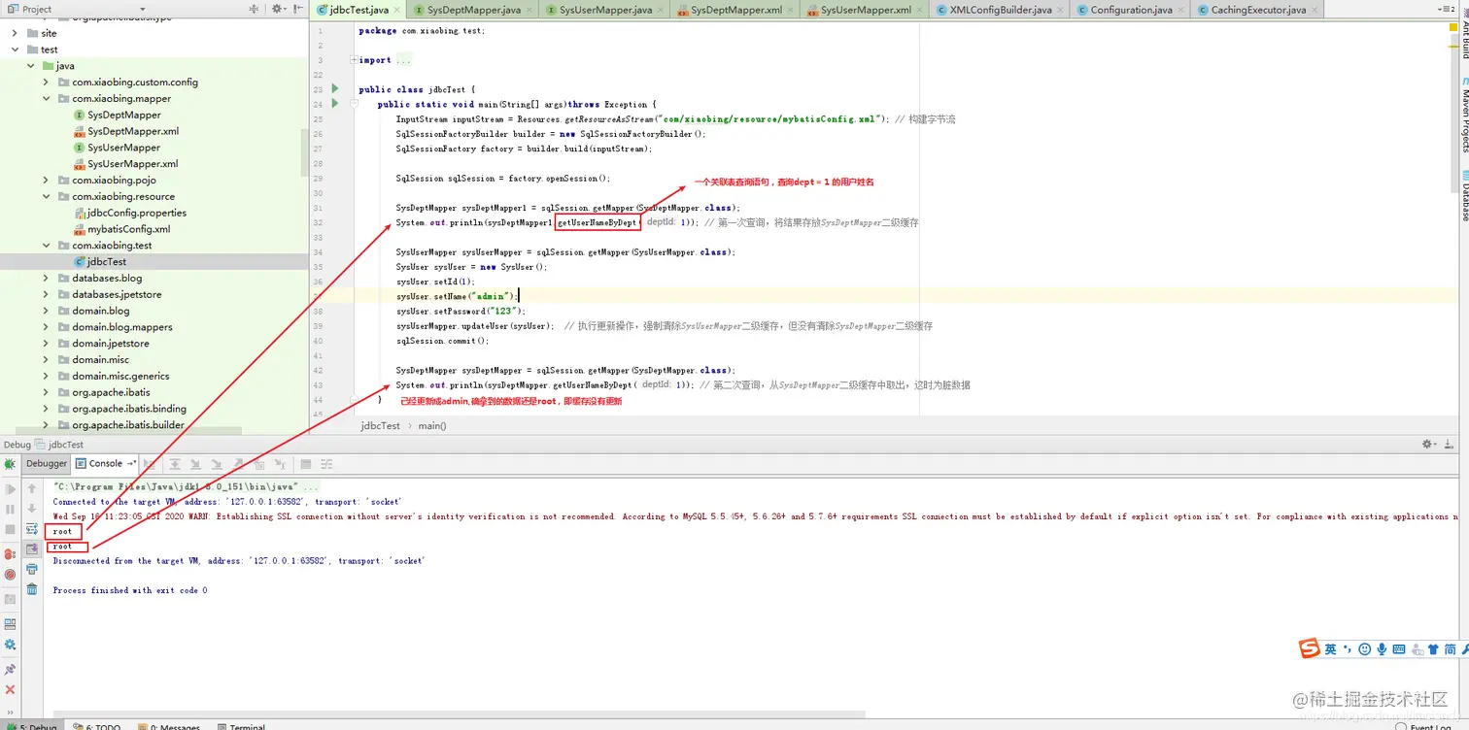Collapse com.xiaobing.mapper package
1469x730 pixels.
point(47,99)
